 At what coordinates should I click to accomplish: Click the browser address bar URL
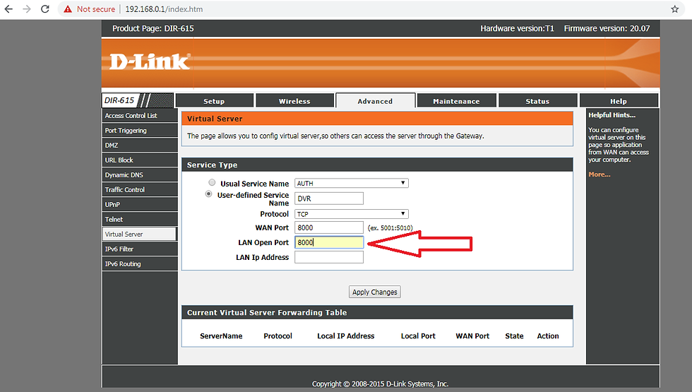click(164, 9)
